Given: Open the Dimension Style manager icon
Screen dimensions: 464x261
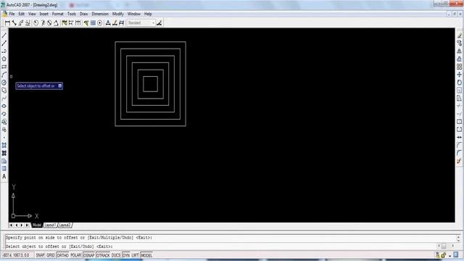Looking at the screenshot, I should (159, 22).
